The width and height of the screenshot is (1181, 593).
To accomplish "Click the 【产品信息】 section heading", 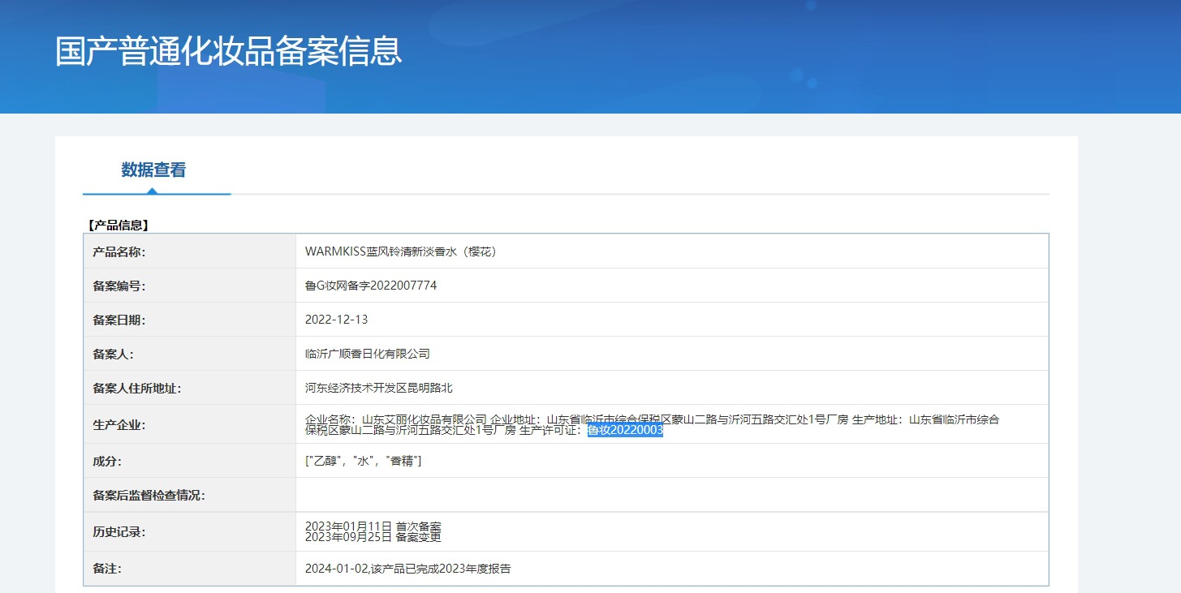I will click(117, 226).
